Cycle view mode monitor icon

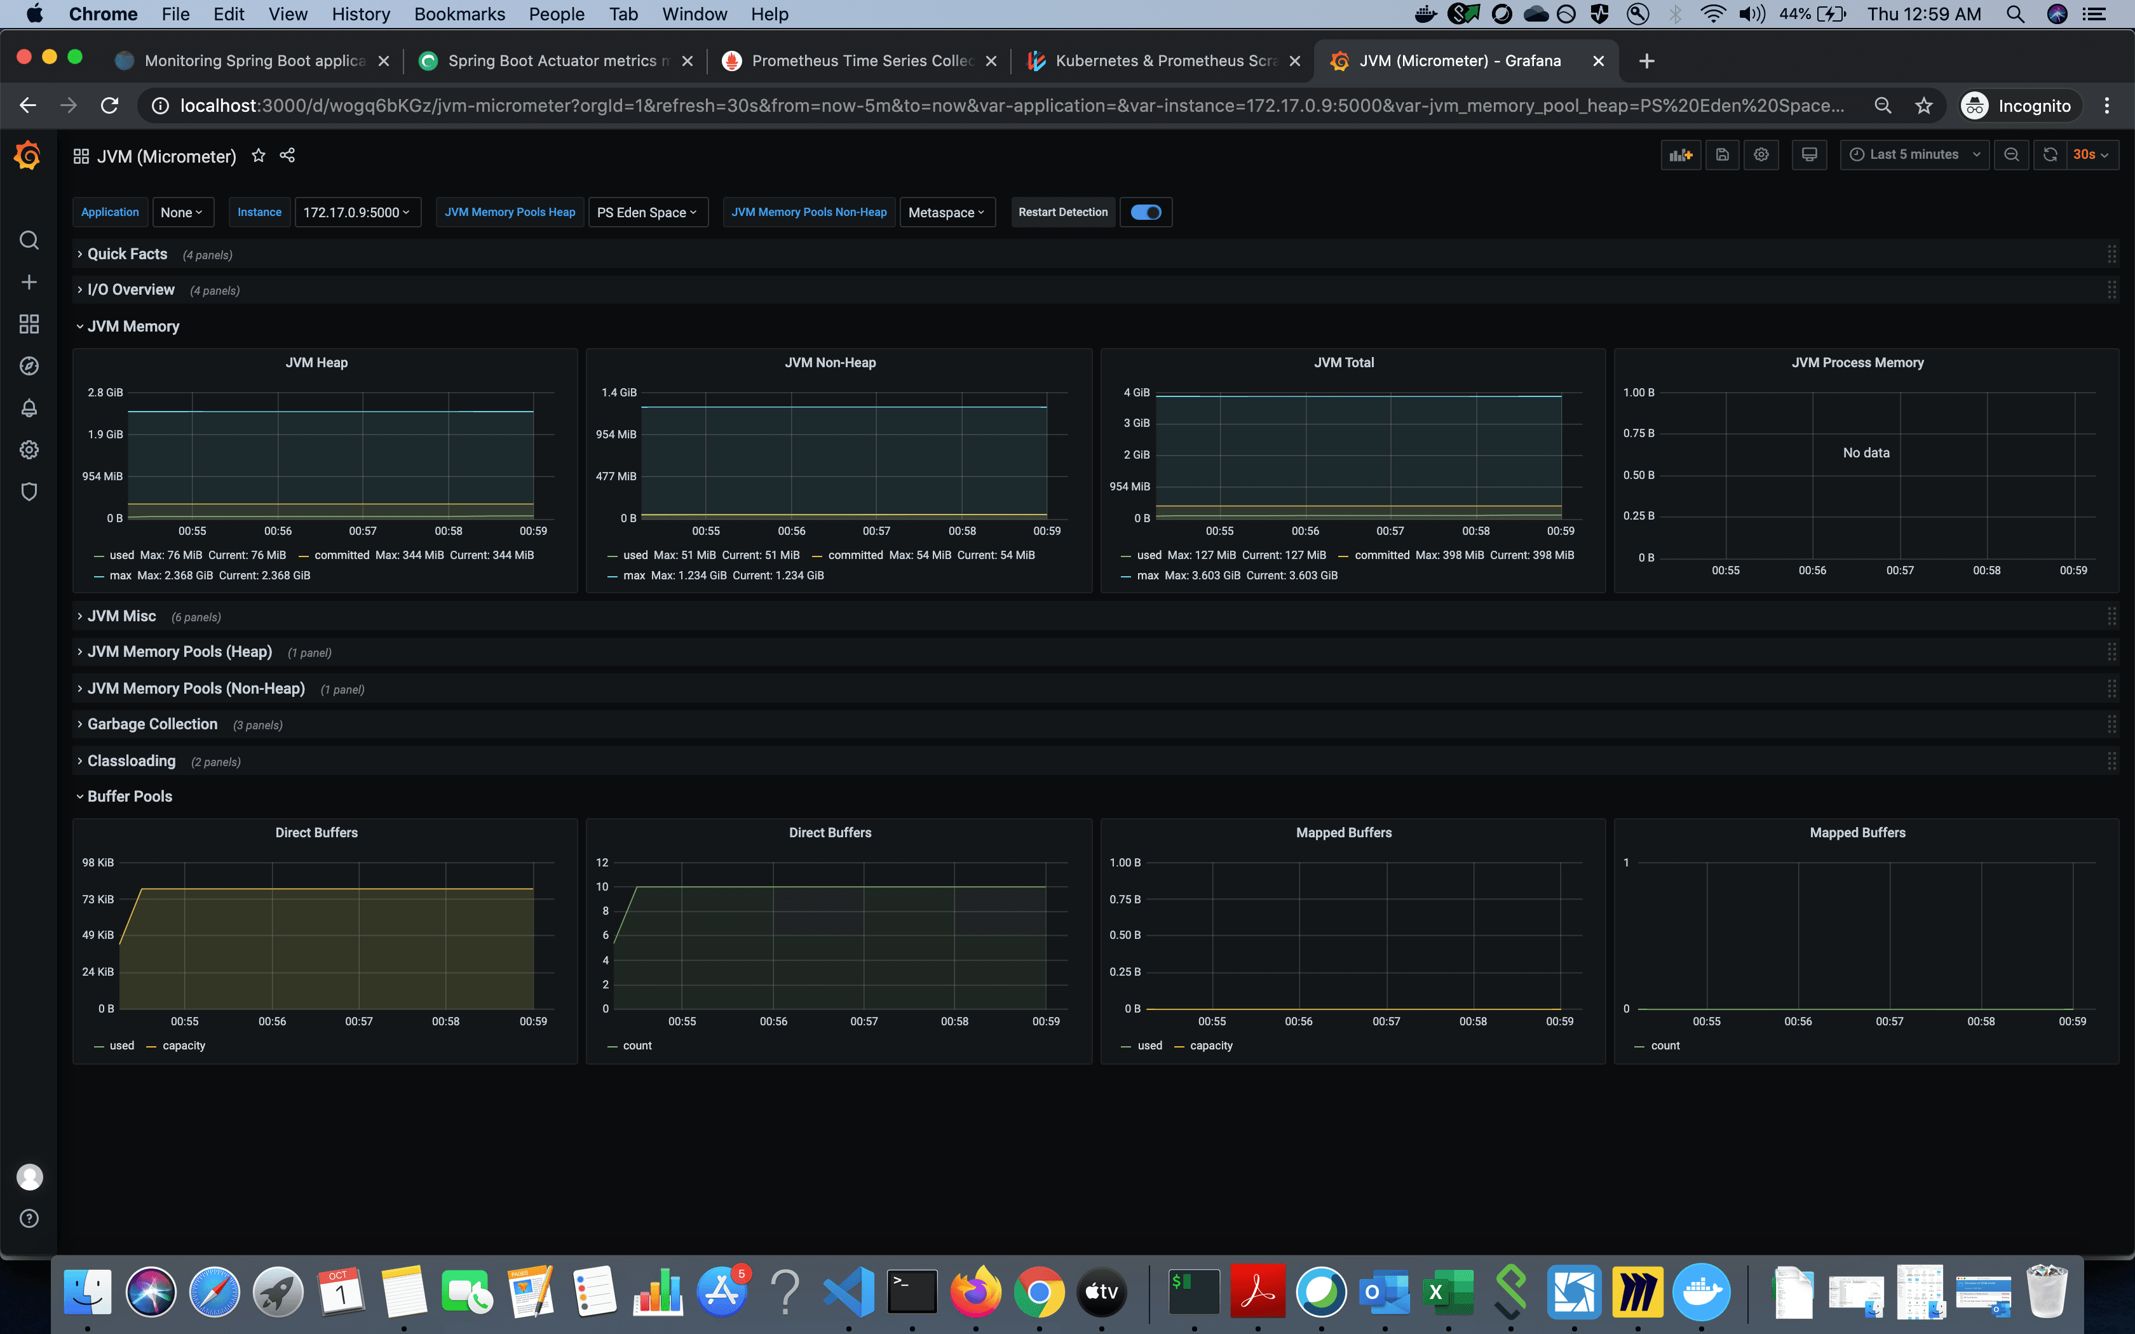coord(1810,154)
